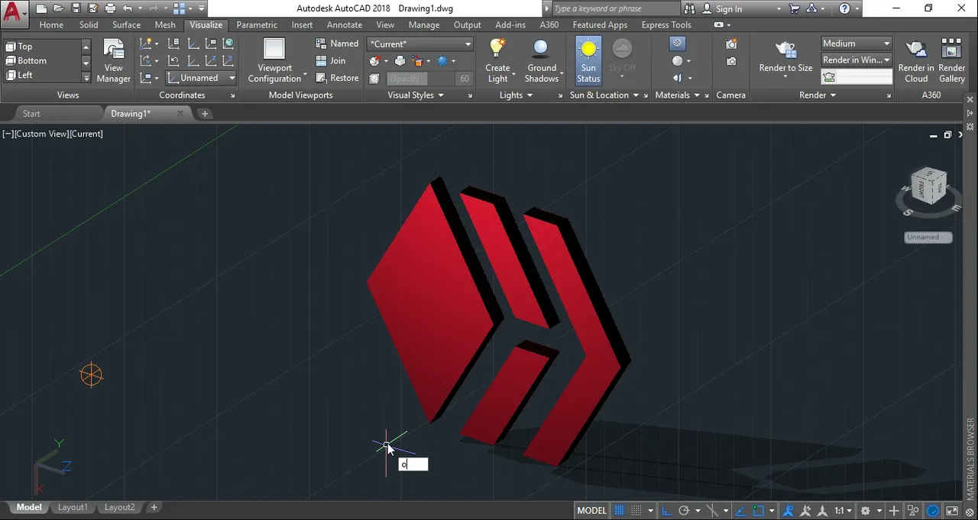Open the Annotate ribbon tab
978x520 pixels.
point(345,24)
